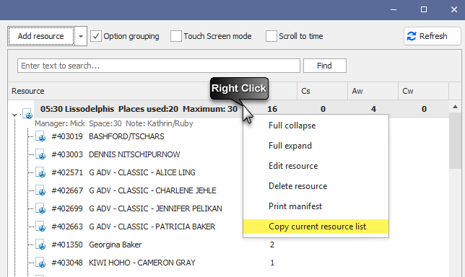The width and height of the screenshot is (465, 277).
Task: Click count 2 in Georgina Baker row
Action: pyautogui.click(x=272, y=245)
